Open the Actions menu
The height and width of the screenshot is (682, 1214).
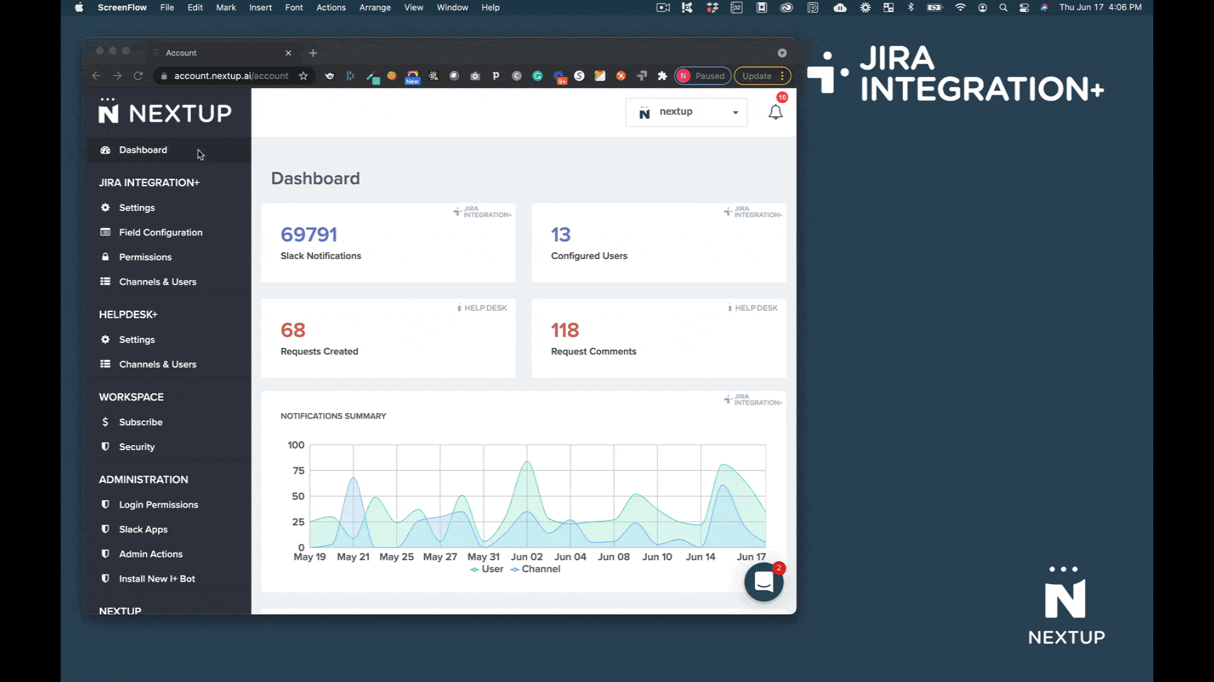pos(331,8)
